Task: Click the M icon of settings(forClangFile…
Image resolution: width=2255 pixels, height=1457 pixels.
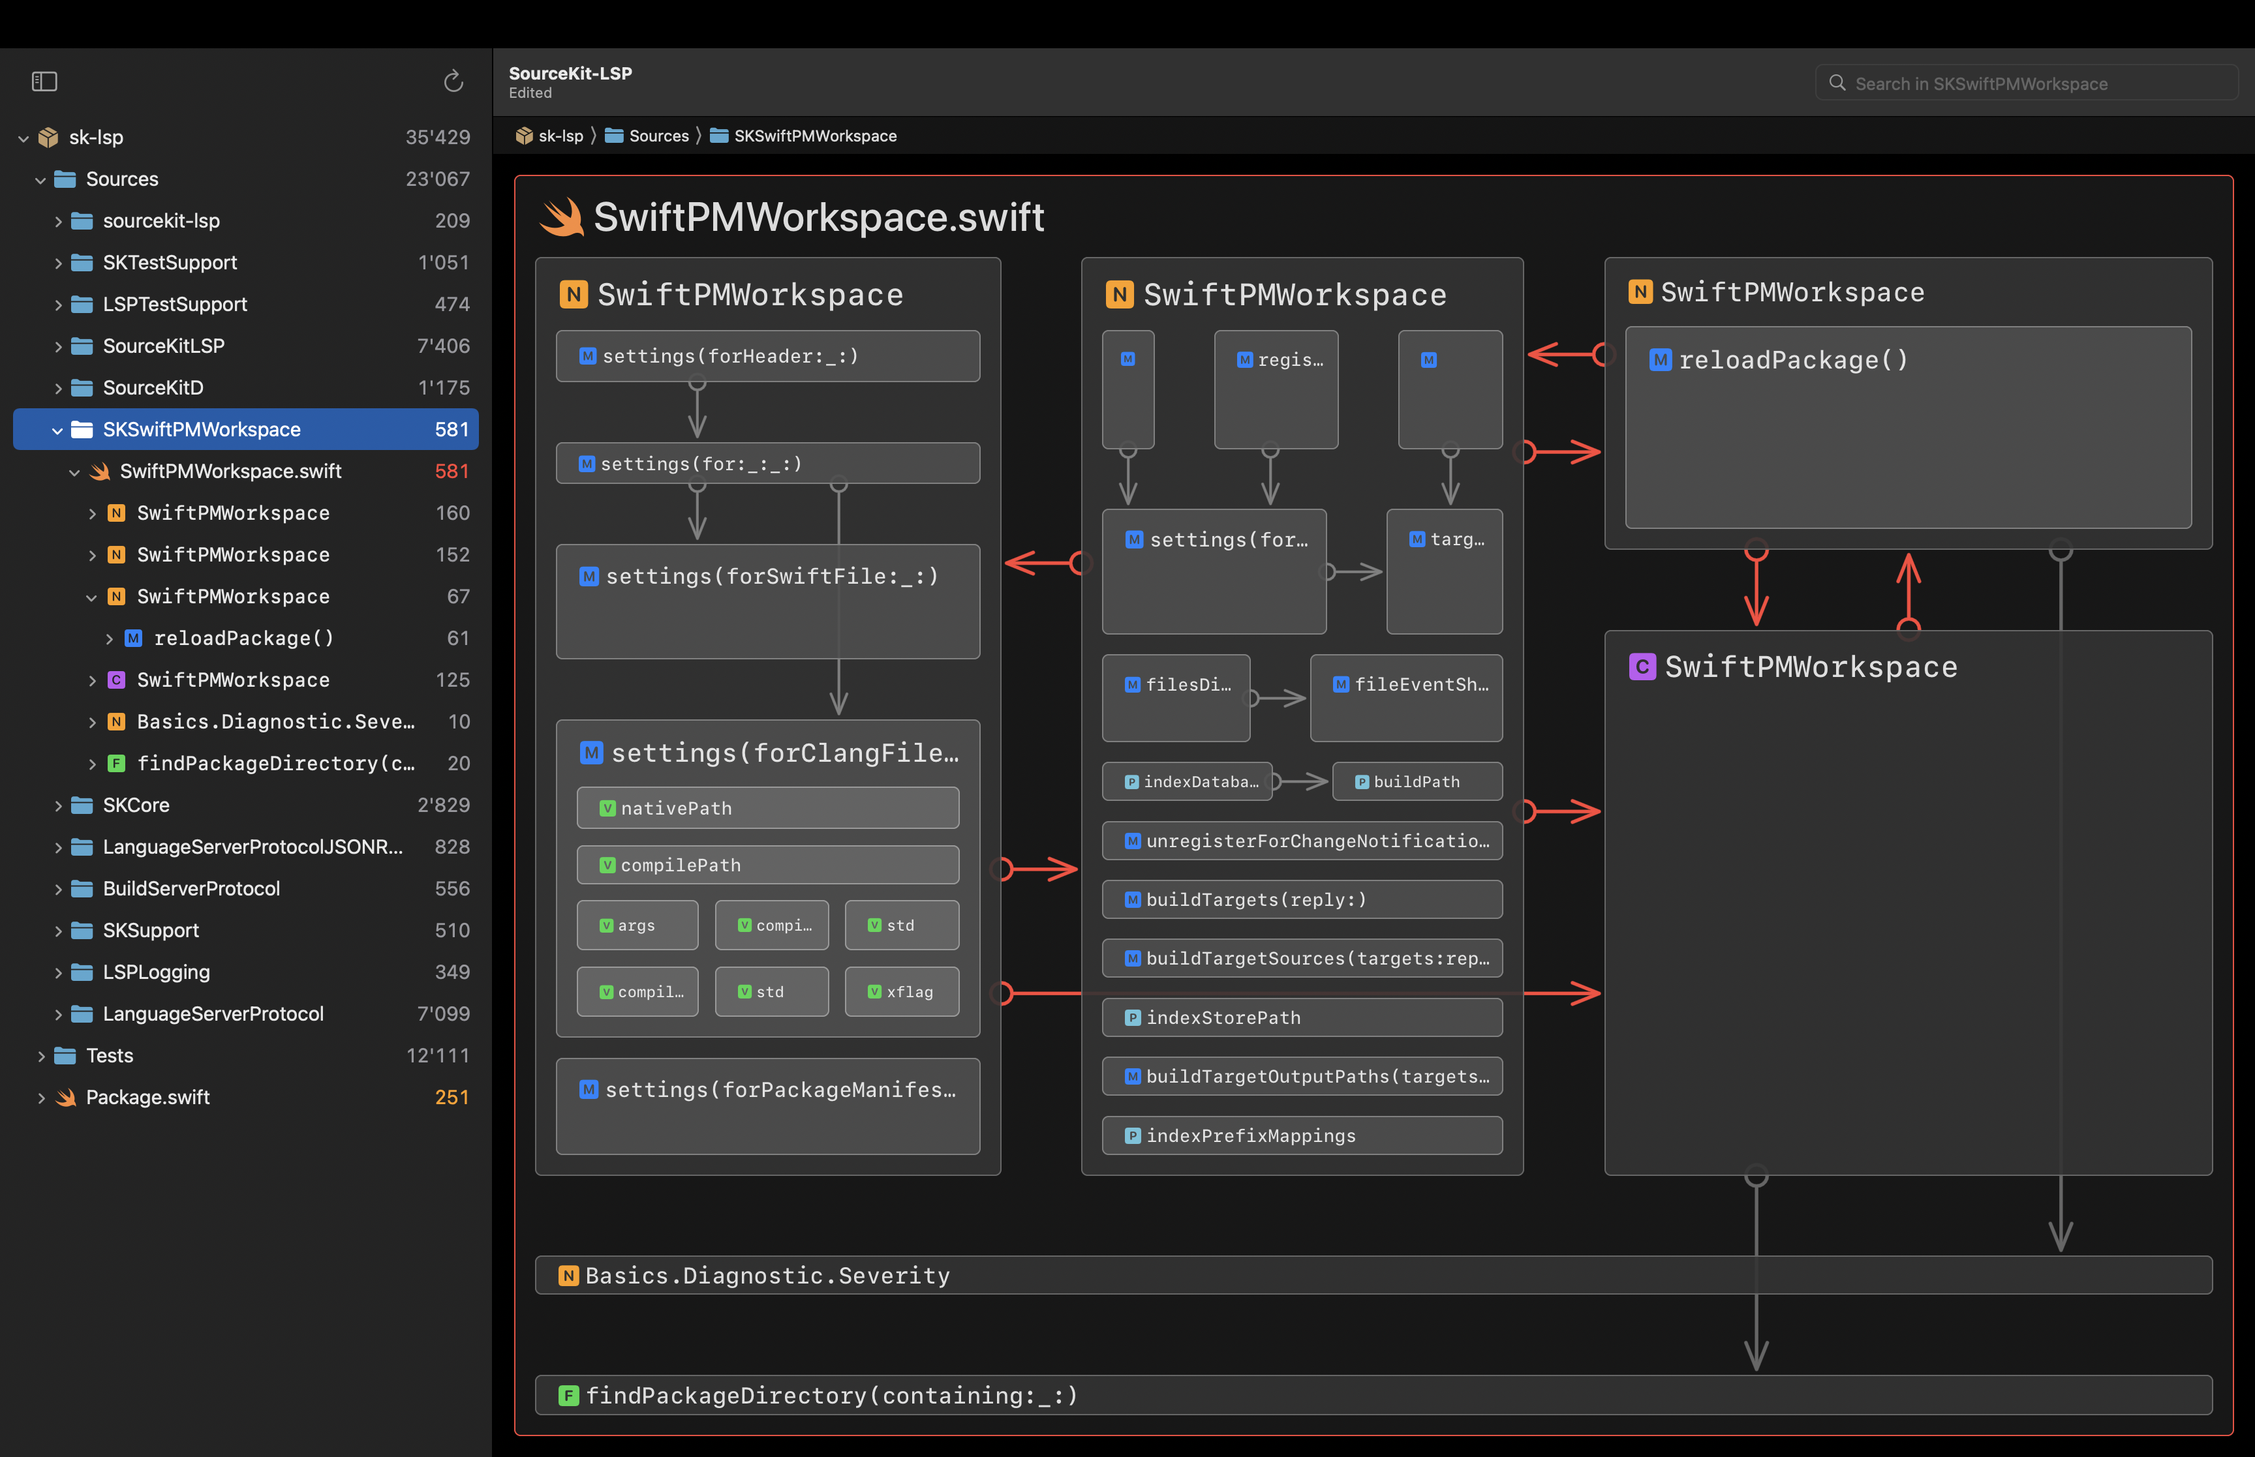Action: (591, 753)
